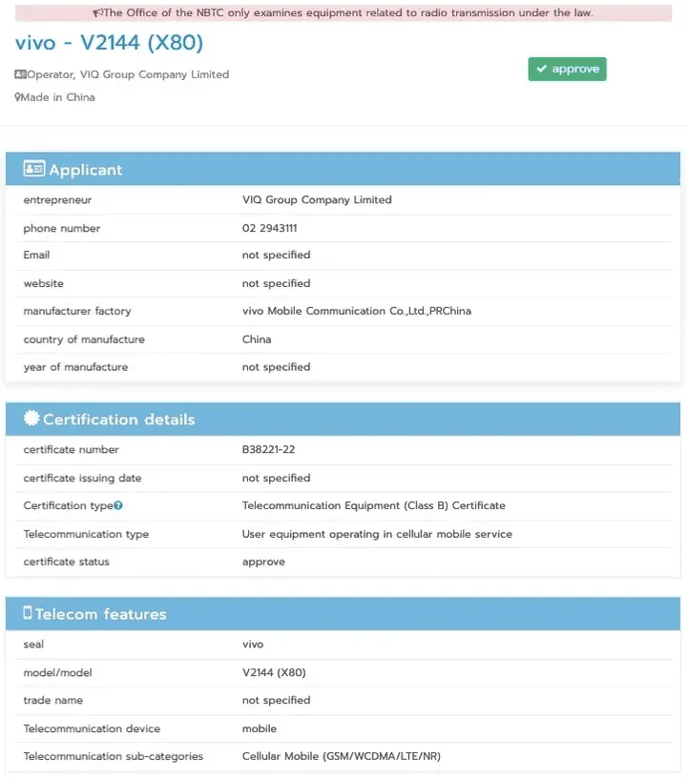Click the checkmark icon on the approve badge

541,69
